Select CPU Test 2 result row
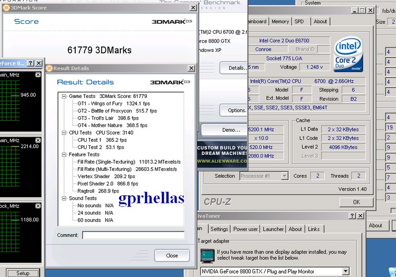This screenshot has width=396, height=277. [x=101, y=147]
